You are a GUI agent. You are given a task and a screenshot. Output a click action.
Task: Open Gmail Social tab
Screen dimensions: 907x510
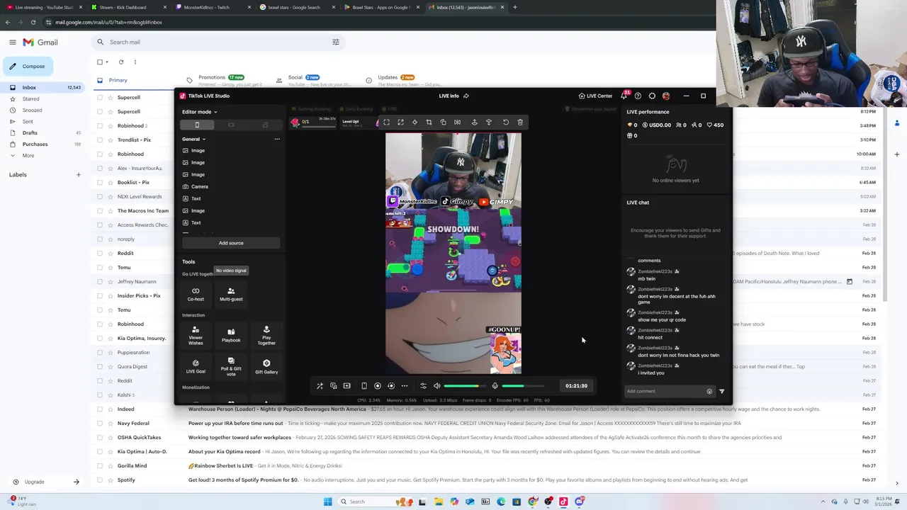click(314, 80)
